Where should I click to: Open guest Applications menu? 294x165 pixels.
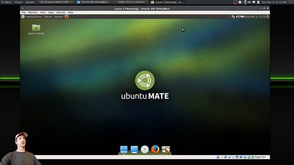coord(34,16)
